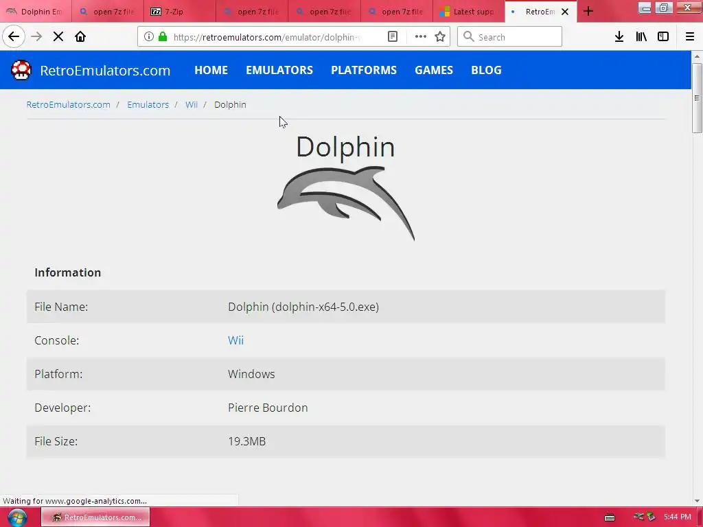This screenshot has height=527, width=703.
Task: Open page actions three-dot menu
Action: click(421, 37)
